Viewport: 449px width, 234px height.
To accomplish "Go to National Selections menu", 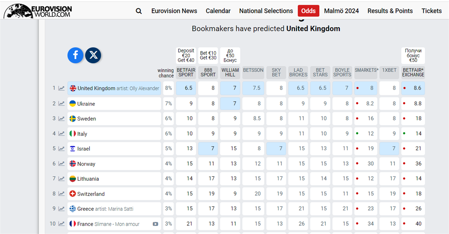I will [x=266, y=11].
